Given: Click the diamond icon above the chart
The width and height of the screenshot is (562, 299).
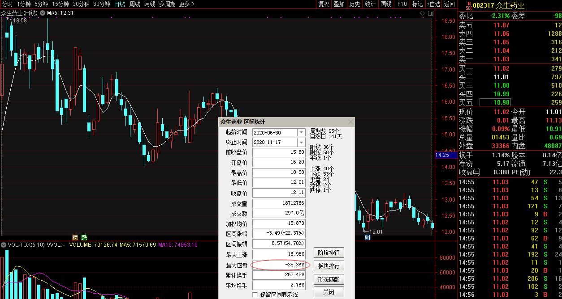Looking at the screenshot, I should coord(421,13).
